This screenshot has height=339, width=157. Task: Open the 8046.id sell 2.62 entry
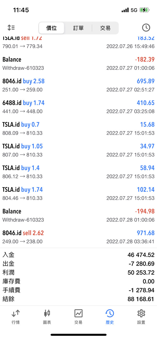[78, 237]
